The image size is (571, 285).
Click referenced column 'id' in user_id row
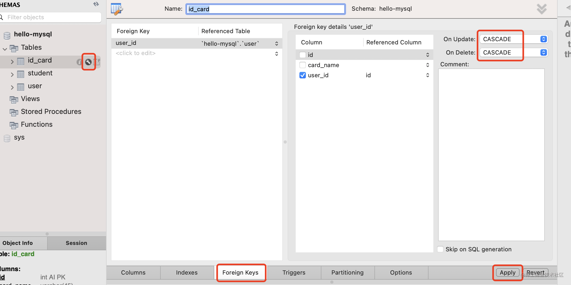368,75
